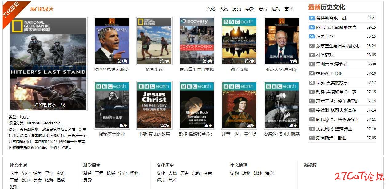Choose 灵异 under 科学探索
This screenshot has width=389, height=189.
click(87, 180)
